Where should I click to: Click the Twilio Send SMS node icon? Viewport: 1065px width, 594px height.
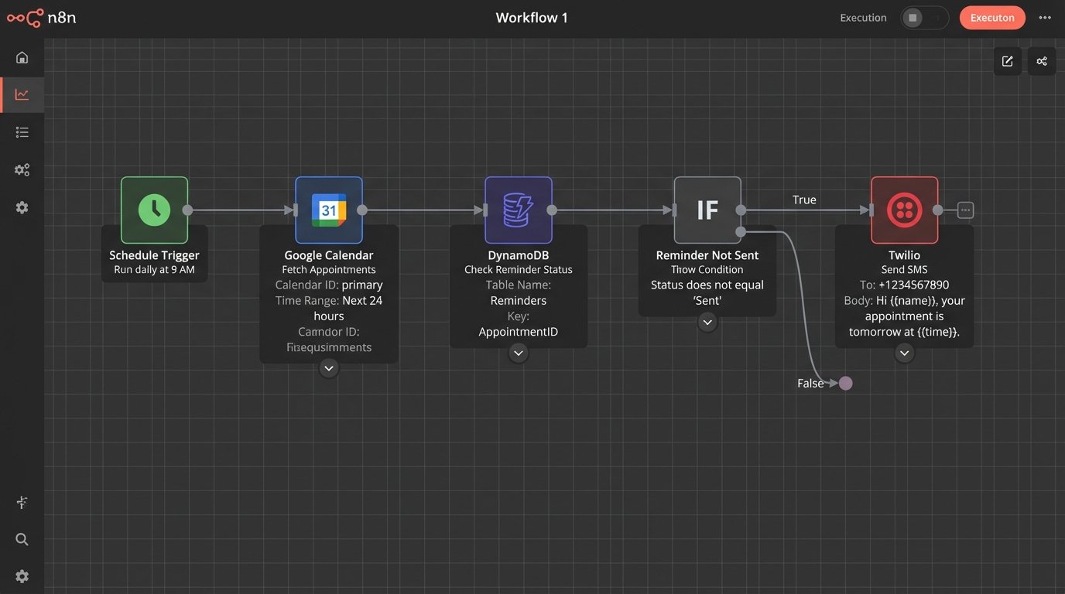[x=904, y=209]
